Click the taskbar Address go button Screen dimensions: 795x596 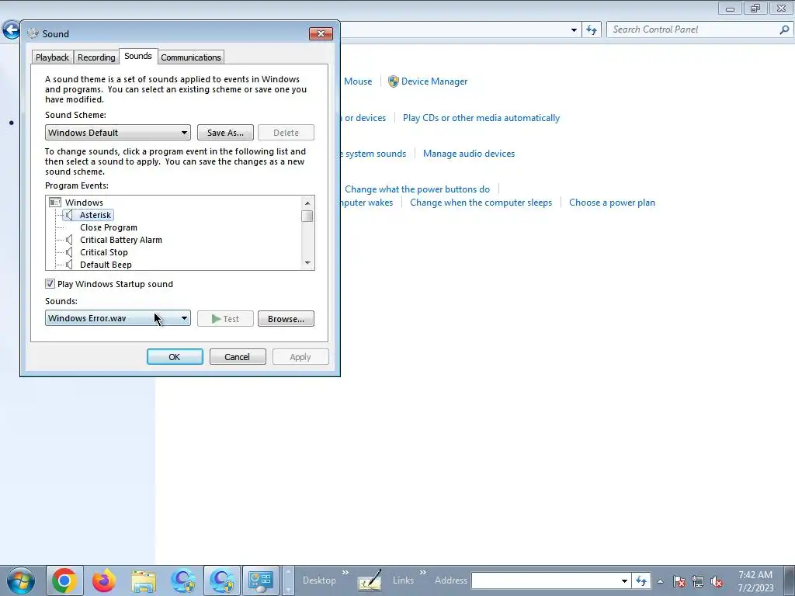641,580
